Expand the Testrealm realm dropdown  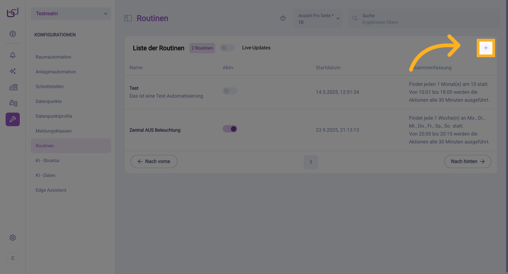pos(71,13)
